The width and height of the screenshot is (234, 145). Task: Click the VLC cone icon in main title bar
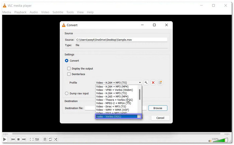5,6
